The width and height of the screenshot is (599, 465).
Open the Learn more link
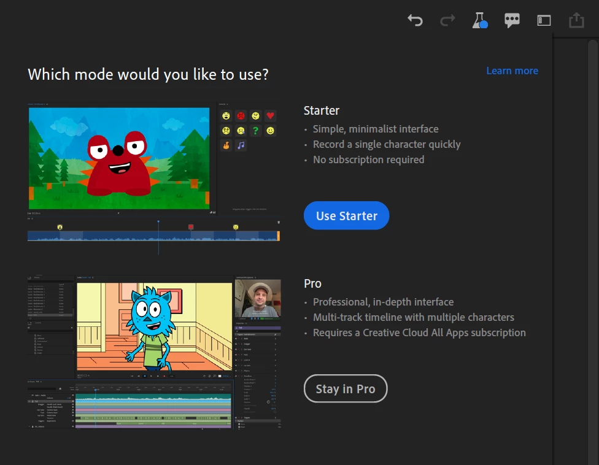coord(512,71)
